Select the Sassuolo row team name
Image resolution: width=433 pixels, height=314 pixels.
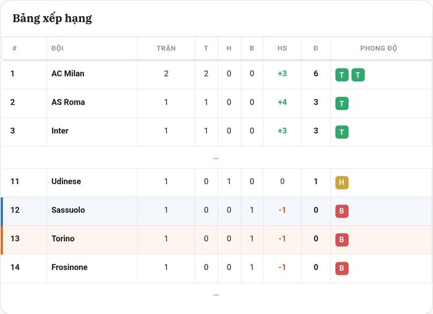[x=68, y=210]
